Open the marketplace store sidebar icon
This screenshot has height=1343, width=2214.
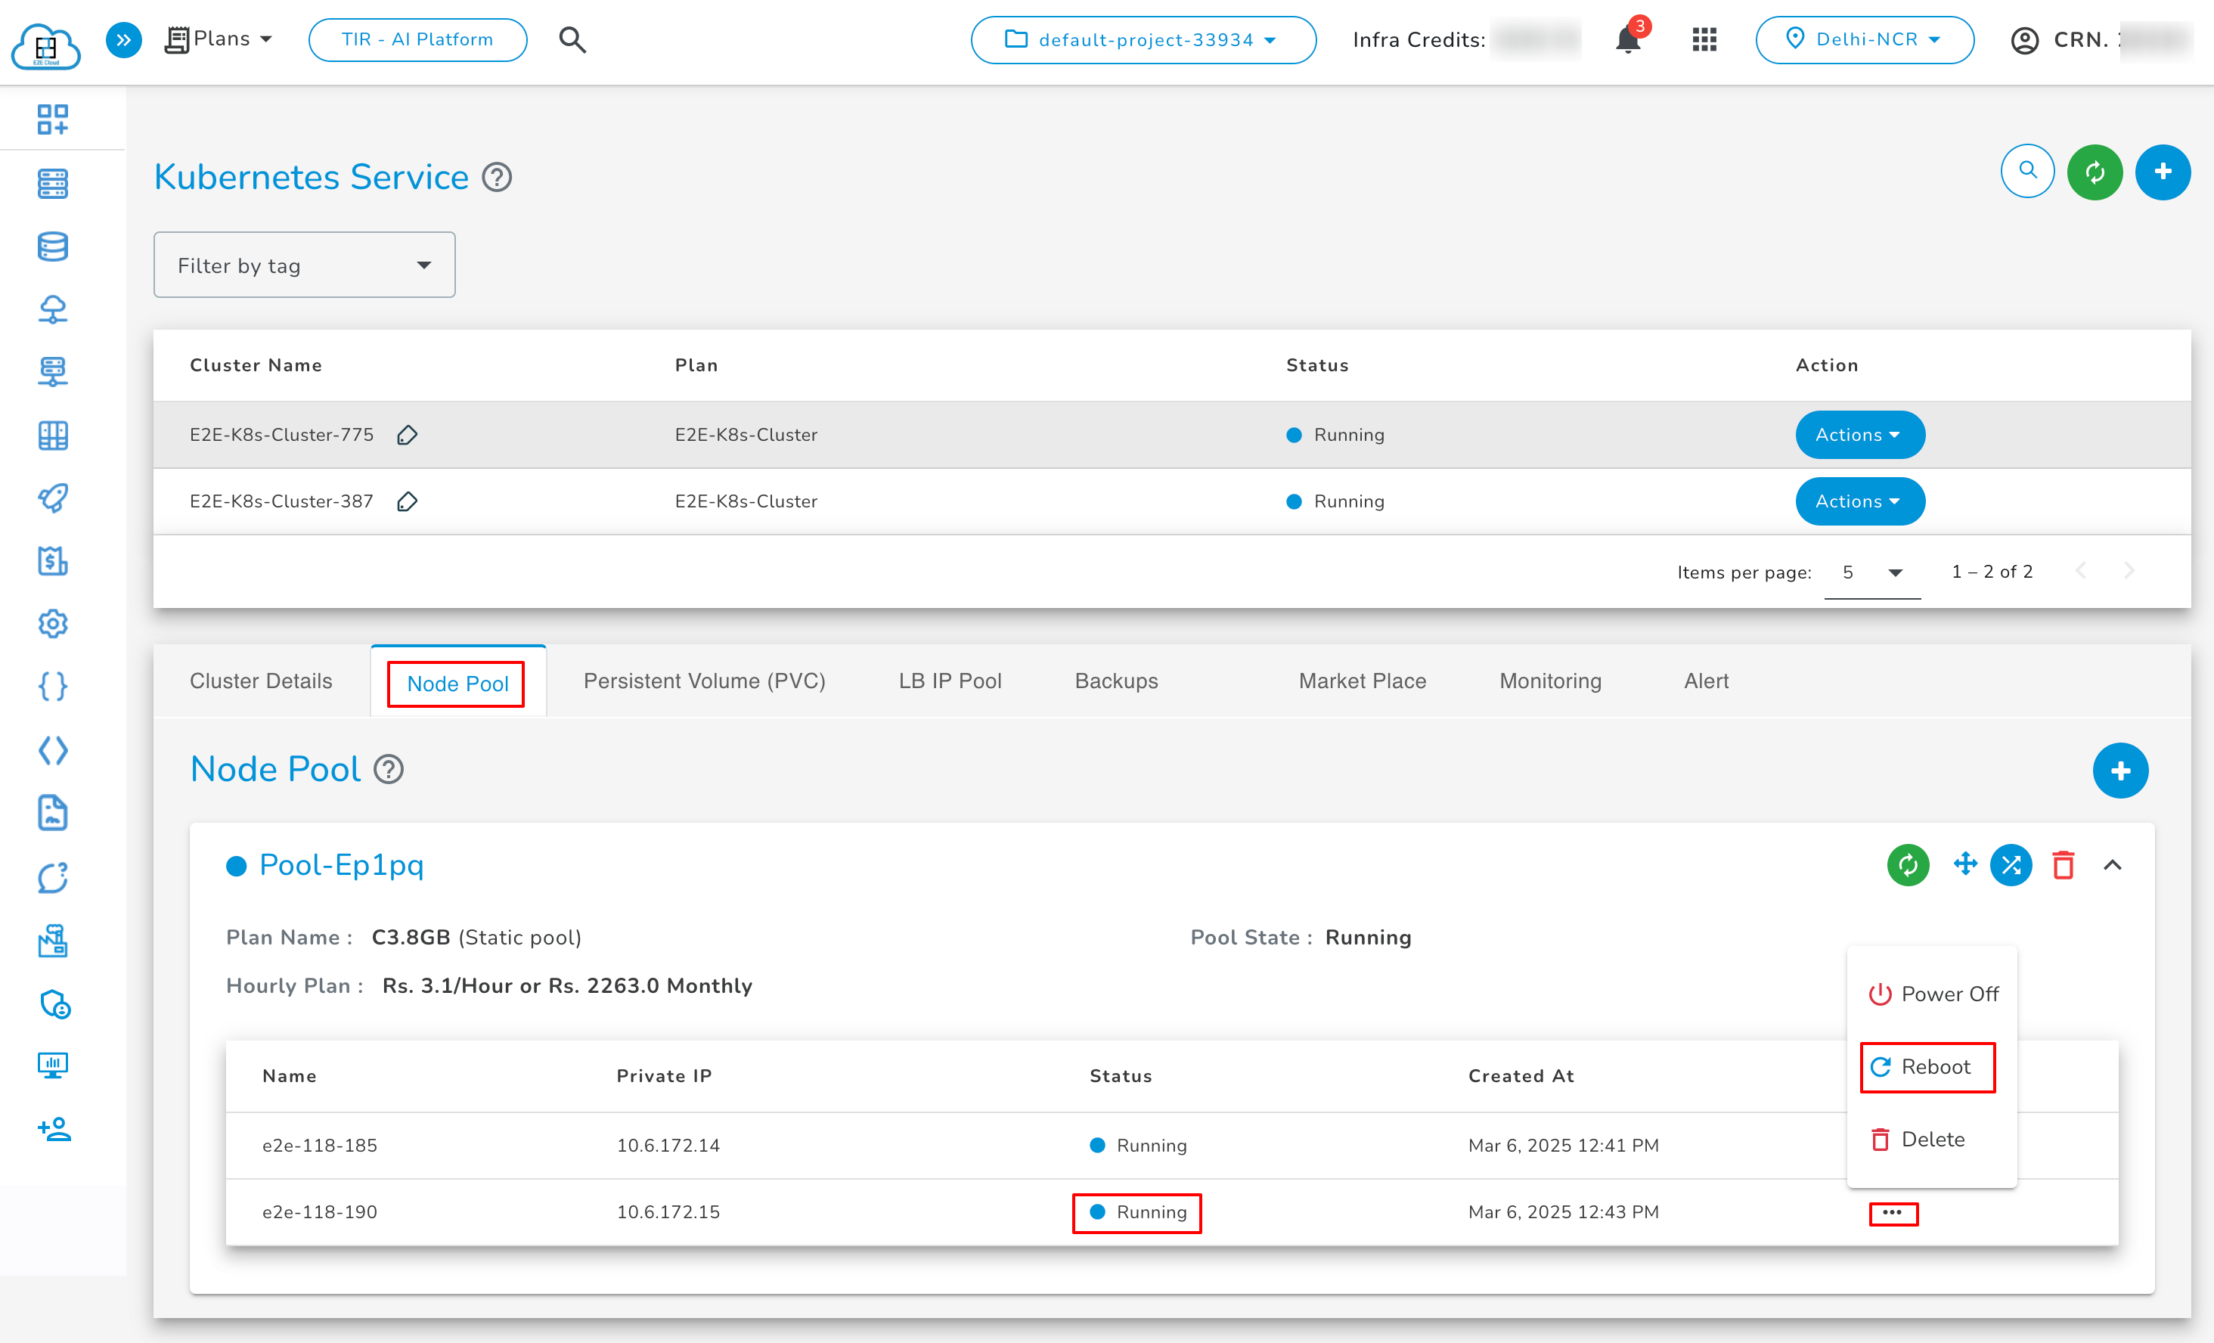pos(53,940)
